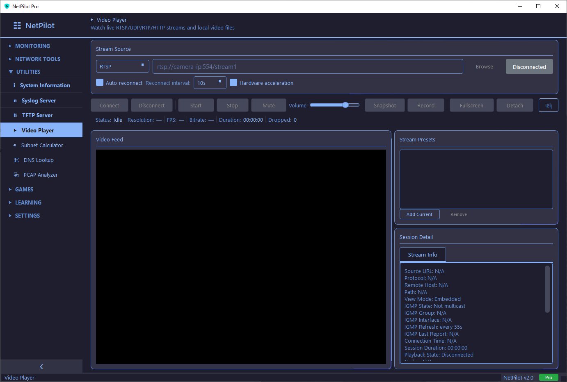Screen dimensions: 567x382
Task: Open System Information via its info icon
Action: [15, 85]
